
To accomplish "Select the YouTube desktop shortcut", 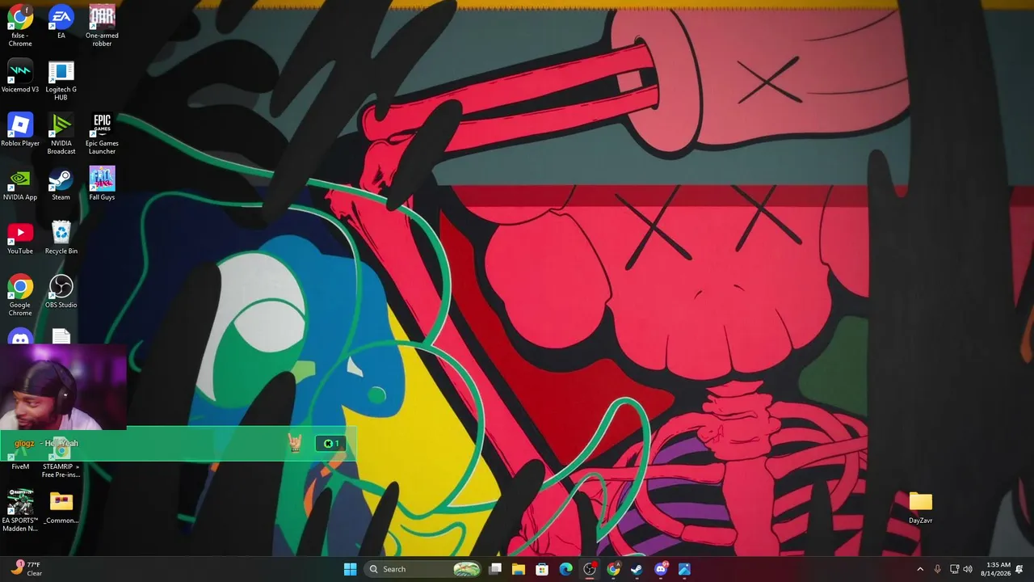I will (20, 238).
